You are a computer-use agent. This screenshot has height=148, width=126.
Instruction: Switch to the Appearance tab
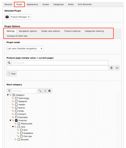click(32, 5)
